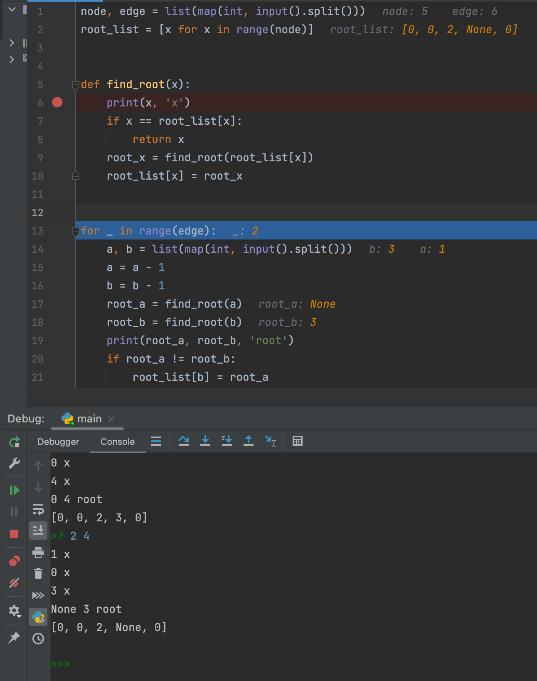
Task: Click the up arrow in console
Action: pos(38,466)
